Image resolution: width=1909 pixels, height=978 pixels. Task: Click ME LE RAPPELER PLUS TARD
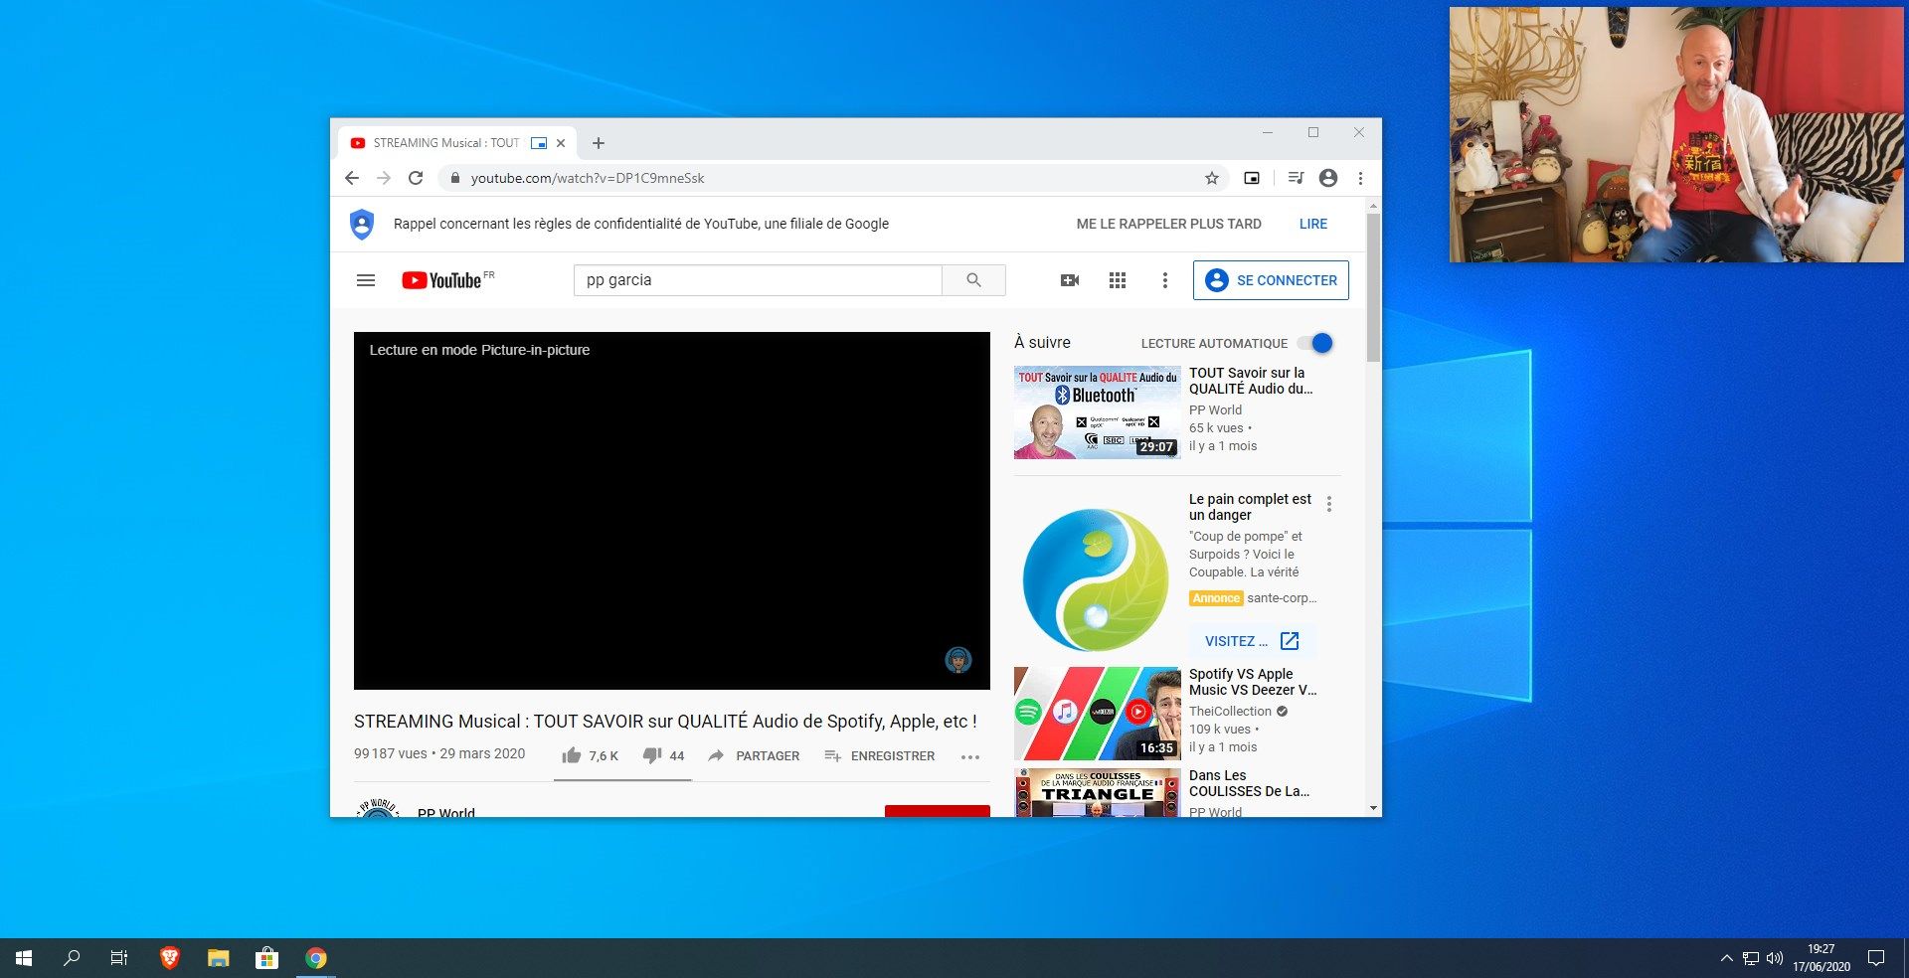tap(1168, 224)
